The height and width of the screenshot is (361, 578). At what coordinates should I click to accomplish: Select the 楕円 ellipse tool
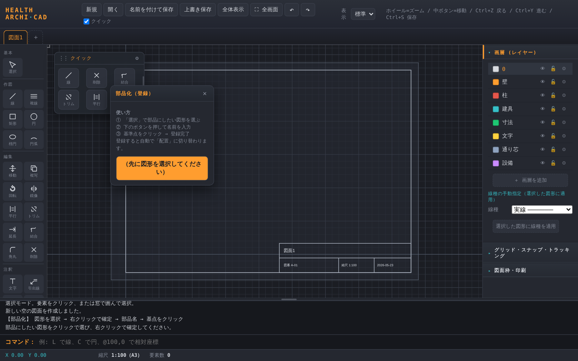(x=13, y=140)
